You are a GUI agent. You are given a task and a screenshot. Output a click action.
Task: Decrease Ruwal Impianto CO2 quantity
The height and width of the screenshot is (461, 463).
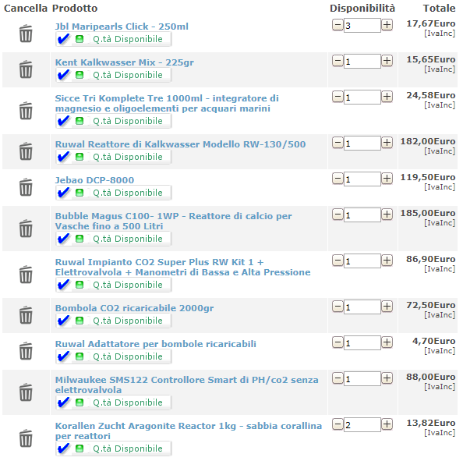(338, 261)
